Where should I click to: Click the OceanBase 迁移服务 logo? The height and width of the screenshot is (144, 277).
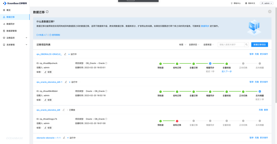coord(15,3)
